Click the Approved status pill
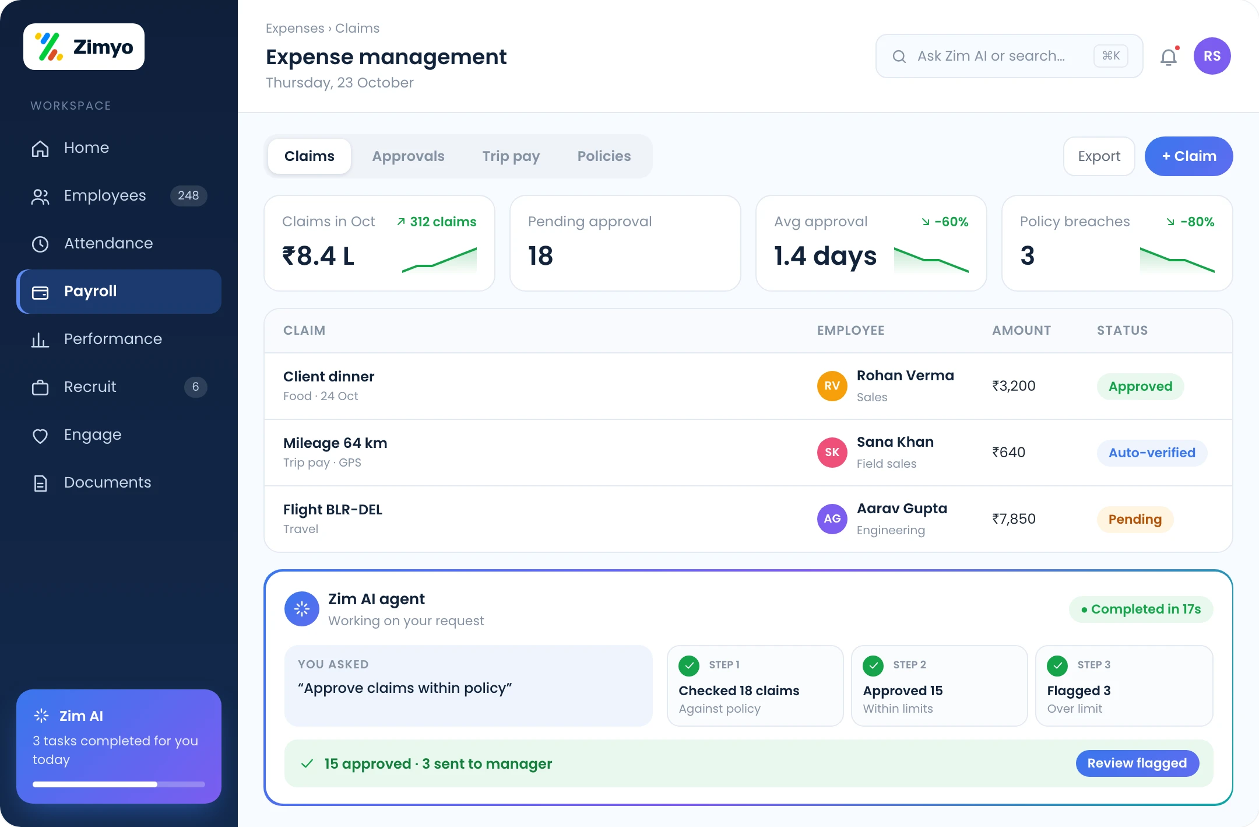This screenshot has width=1259, height=827. tap(1140, 386)
